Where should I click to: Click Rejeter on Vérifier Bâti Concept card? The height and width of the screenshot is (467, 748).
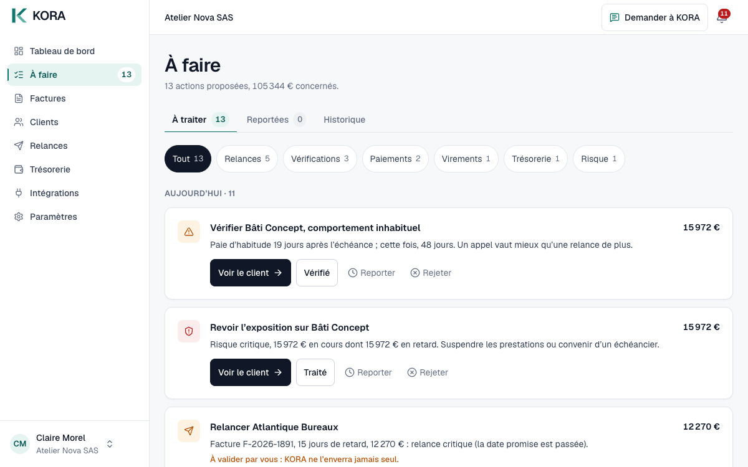[x=431, y=273]
